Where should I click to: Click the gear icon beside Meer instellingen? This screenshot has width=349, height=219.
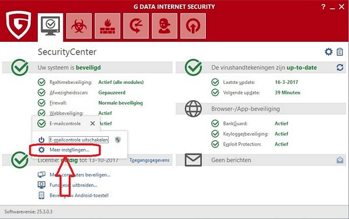click(x=41, y=150)
